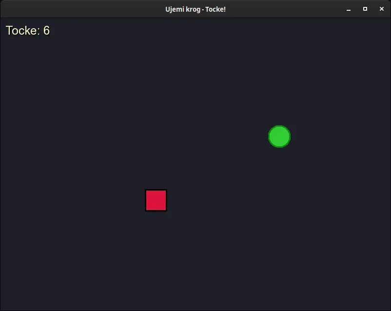Click the word "Tocke" in the score counter

pos(22,31)
